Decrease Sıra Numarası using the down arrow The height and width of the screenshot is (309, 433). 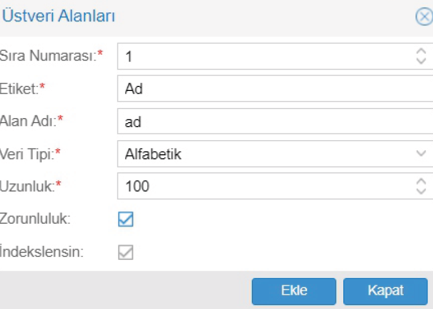(421, 60)
